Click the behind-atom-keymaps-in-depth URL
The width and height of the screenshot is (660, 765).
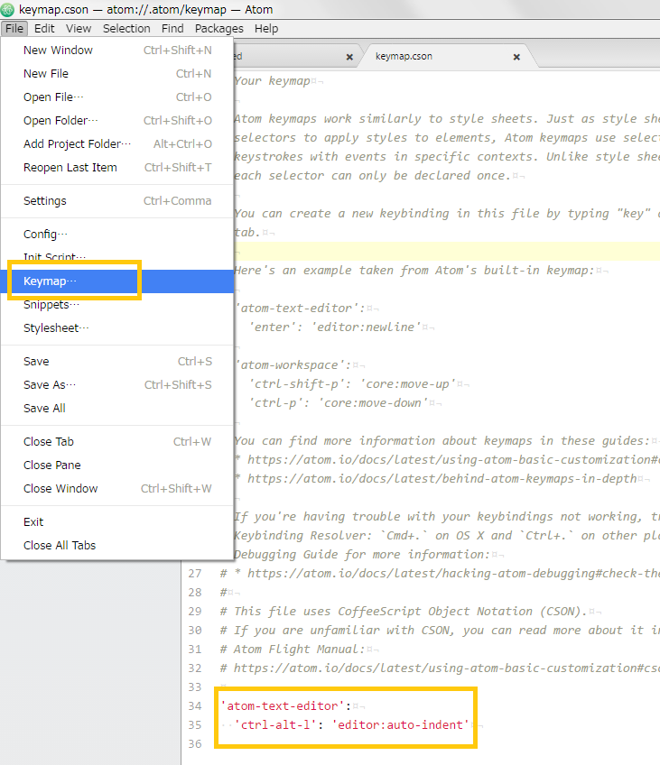(442, 479)
